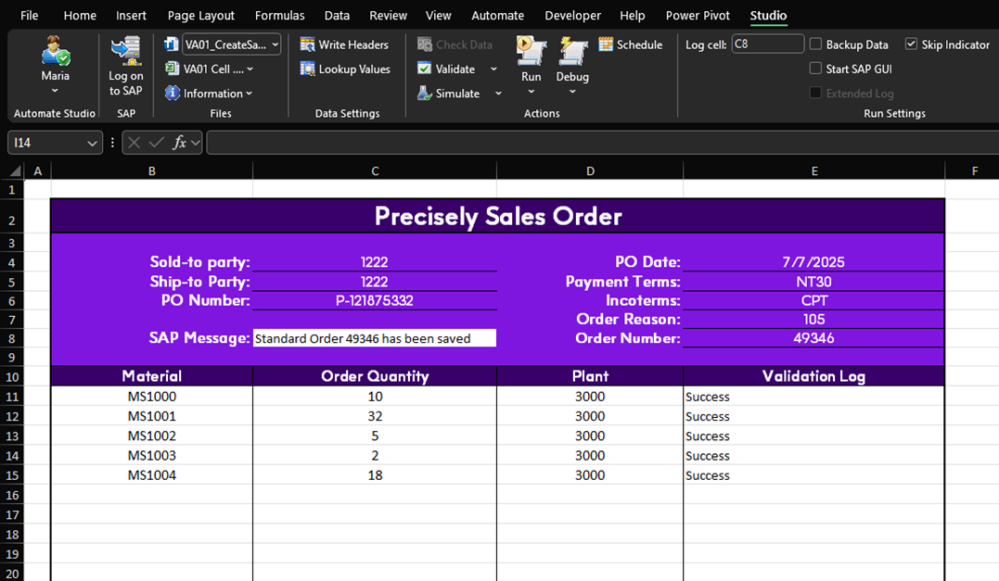The width and height of the screenshot is (999, 581).
Task: Open the Page Layout tab
Action: pyautogui.click(x=200, y=15)
